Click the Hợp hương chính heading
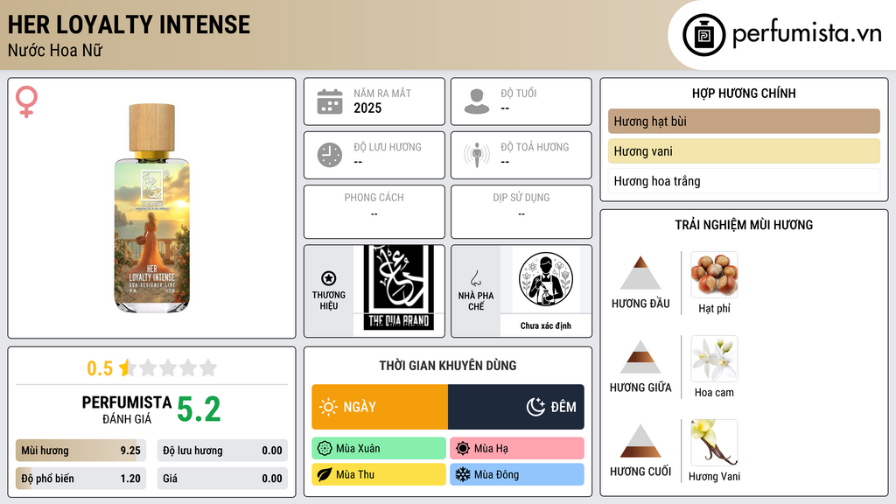Viewport: 896px width, 504px height. (x=744, y=93)
